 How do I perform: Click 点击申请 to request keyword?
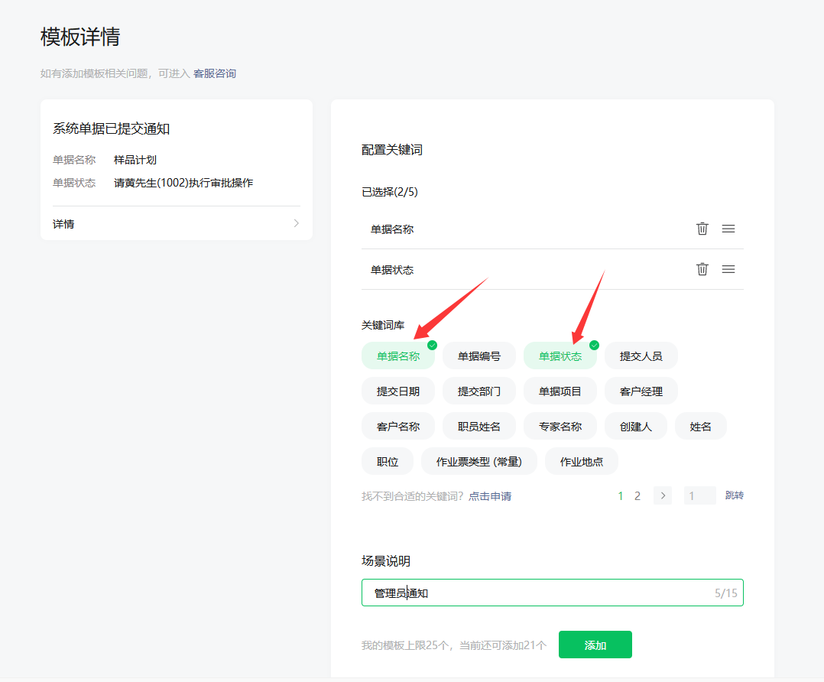click(x=490, y=496)
